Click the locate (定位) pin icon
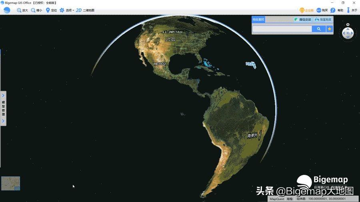Screen dimensions: 360x202 pos(48,10)
